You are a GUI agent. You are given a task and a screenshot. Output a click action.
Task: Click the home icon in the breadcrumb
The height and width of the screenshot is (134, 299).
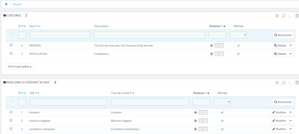[x=6, y=4]
